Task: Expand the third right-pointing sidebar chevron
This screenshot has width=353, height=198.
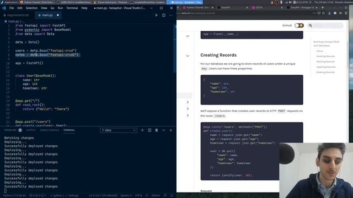Action: click(188, 116)
